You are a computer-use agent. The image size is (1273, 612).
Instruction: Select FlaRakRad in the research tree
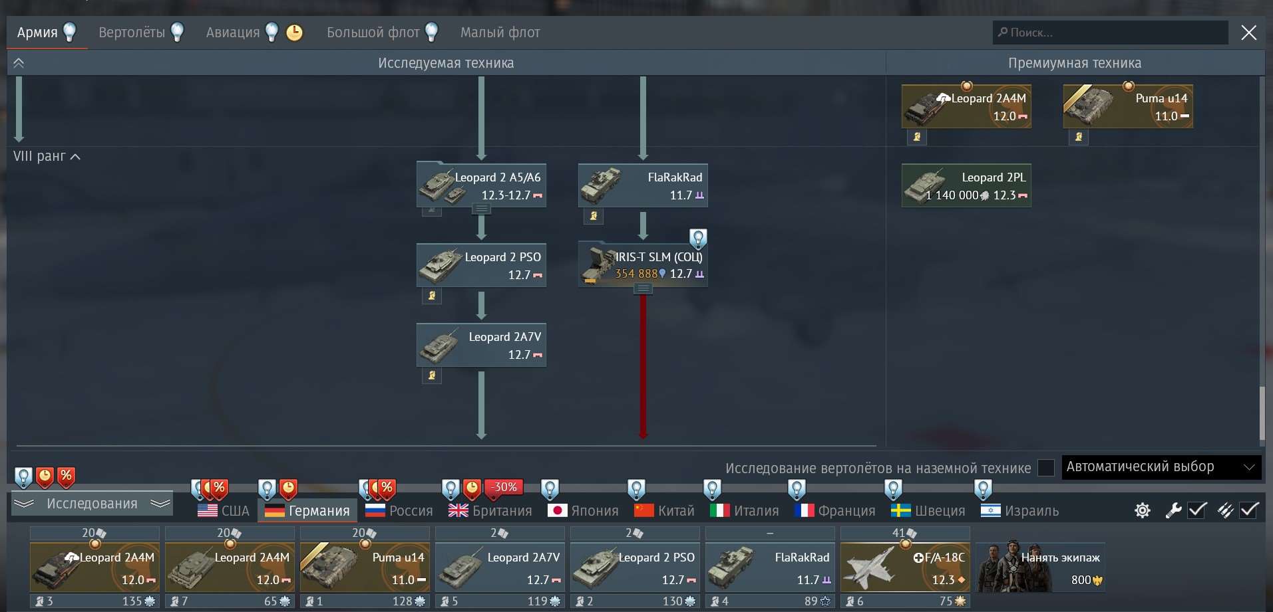tap(643, 185)
